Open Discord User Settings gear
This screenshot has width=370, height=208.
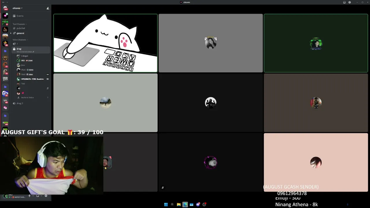click(x=46, y=196)
